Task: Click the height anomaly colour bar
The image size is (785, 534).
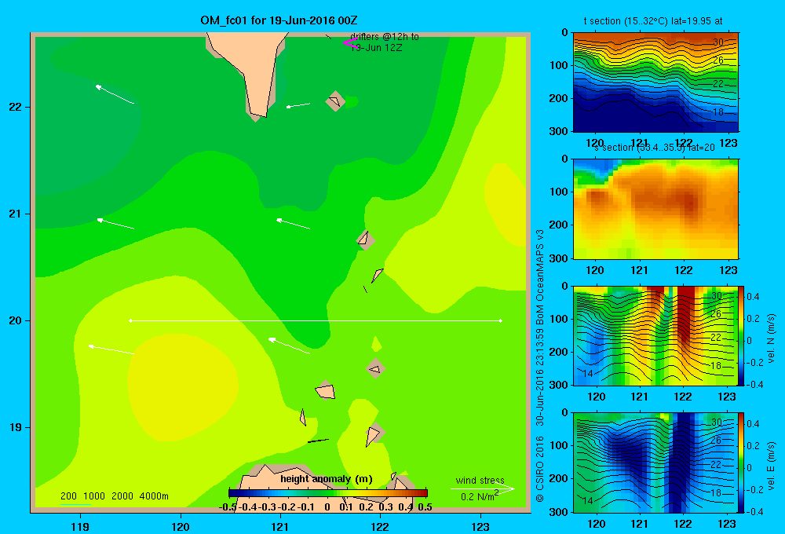Action: point(328,493)
